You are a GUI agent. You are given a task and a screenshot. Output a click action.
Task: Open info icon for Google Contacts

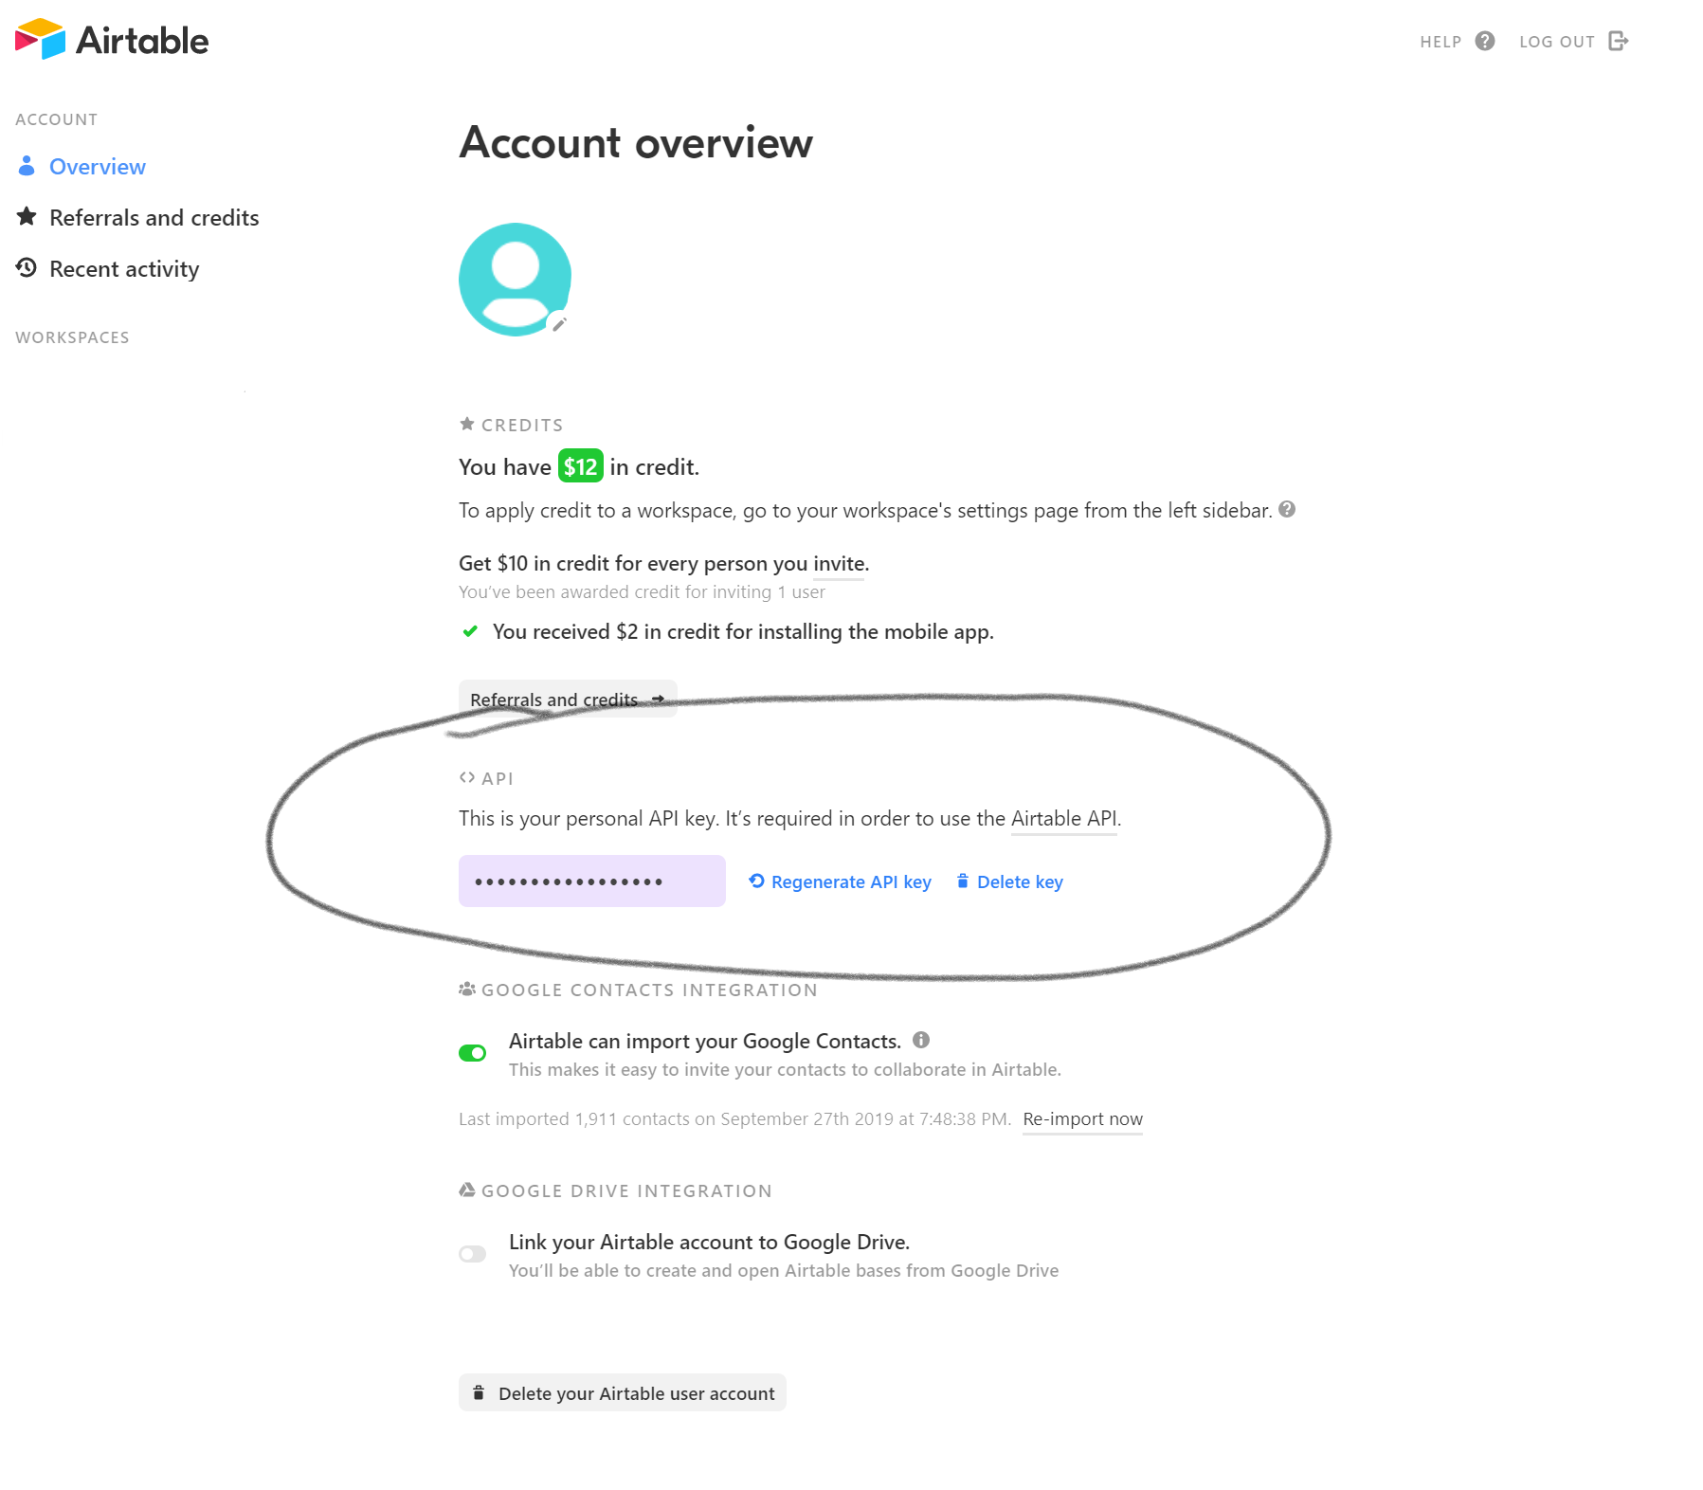(x=921, y=1040)
